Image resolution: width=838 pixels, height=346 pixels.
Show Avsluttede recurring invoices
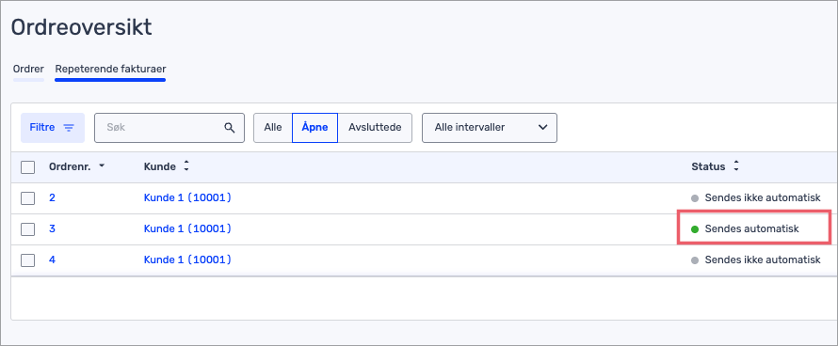click(375, 128)
